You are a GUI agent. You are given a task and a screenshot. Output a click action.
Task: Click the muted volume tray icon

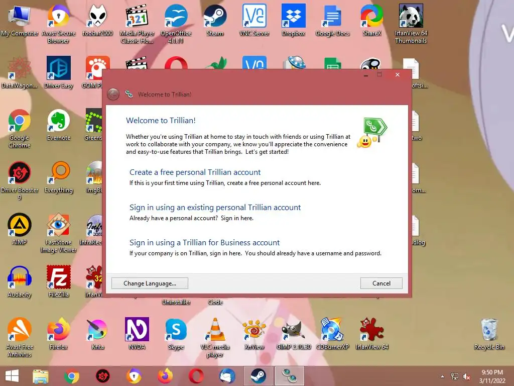pyautogui.click(x=466, y=376)
